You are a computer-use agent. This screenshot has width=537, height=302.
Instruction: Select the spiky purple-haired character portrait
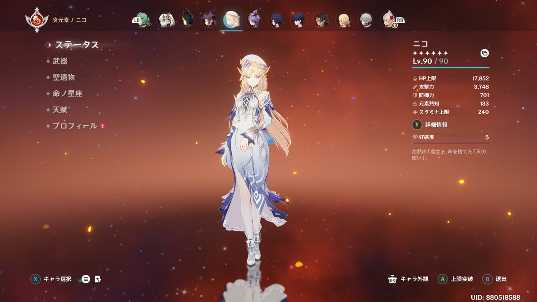point(254,20)
